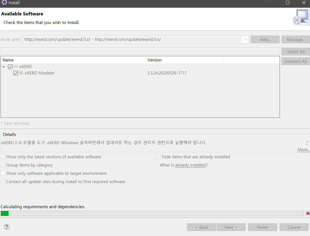310x236 pixels.
Task: Sort by the Name column header
Action: click(73, 60)
